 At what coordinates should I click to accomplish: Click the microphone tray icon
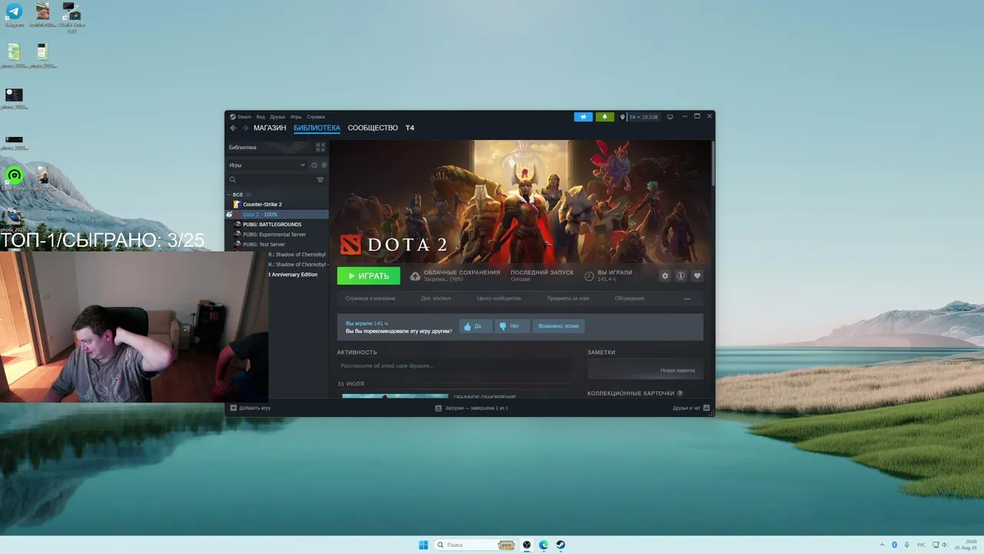907,545
